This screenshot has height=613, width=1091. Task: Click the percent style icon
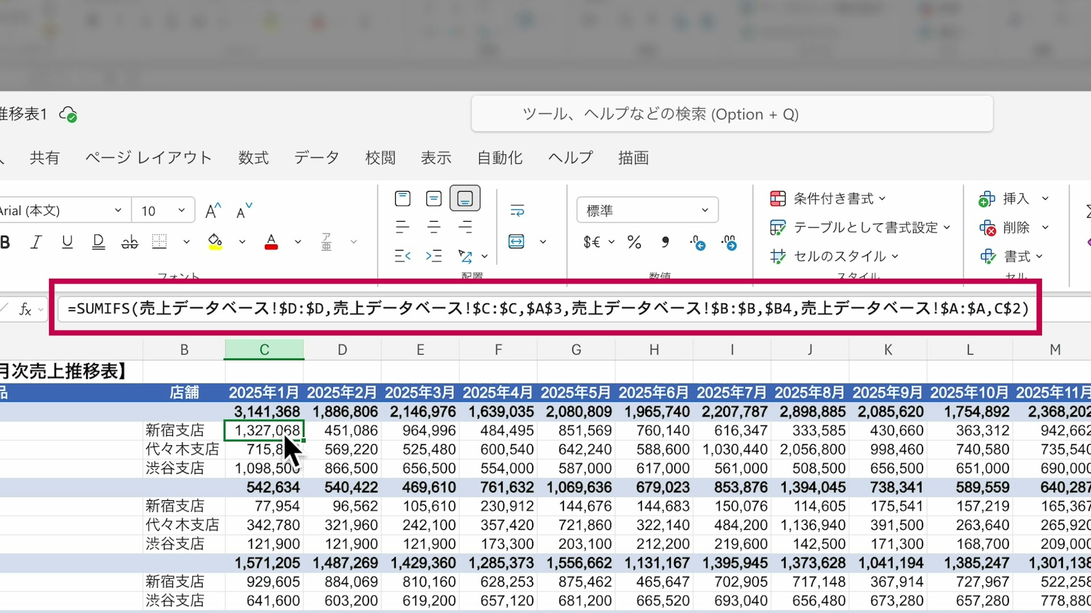pyautogui.click(x=634, y=242)
